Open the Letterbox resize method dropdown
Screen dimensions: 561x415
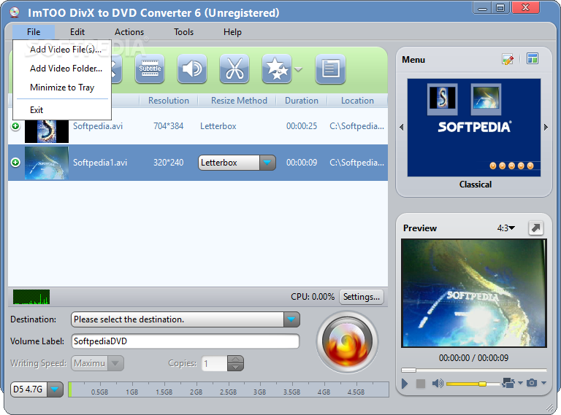(237, 163)
